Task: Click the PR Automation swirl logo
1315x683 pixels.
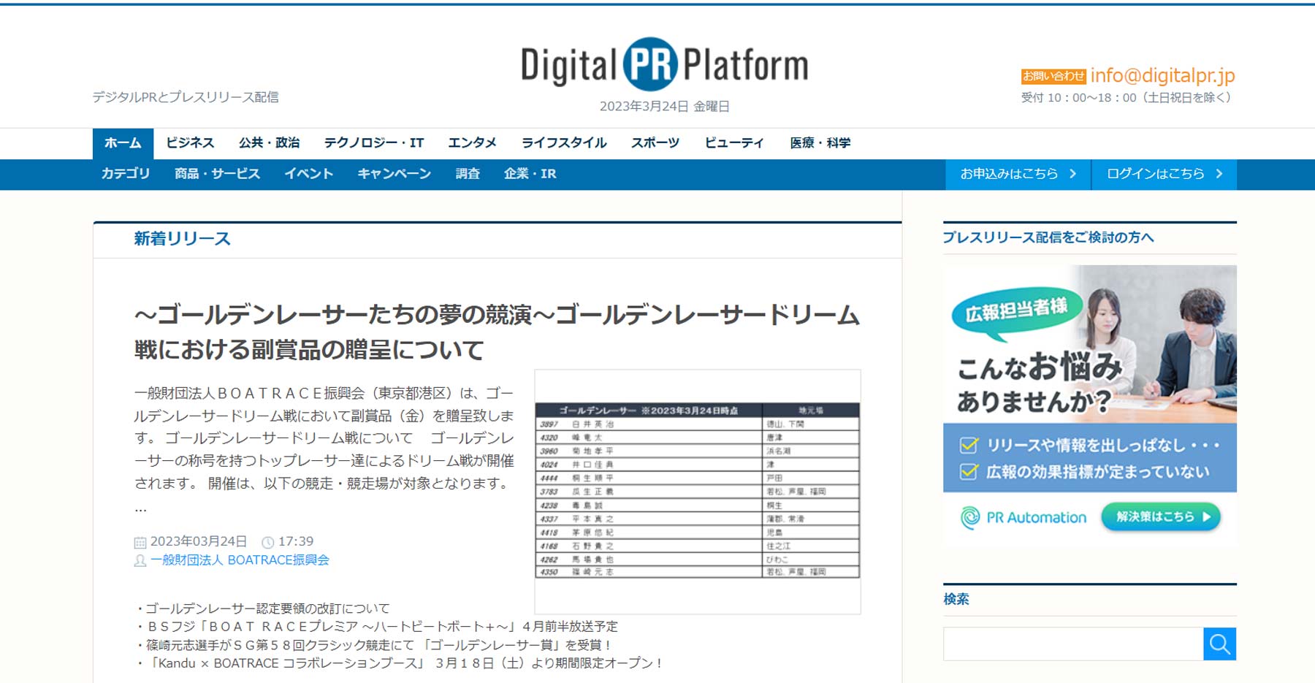Action: pyautogui.click(x=969, y=517)
